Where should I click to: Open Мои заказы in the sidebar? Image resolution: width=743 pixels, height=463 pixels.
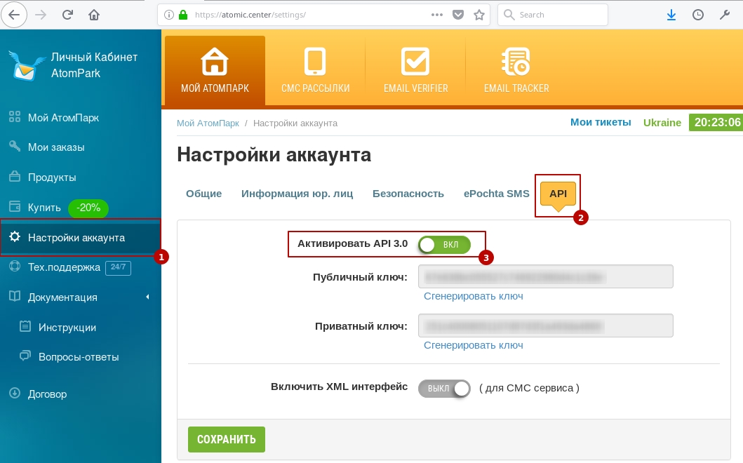(x=56, y=147)
